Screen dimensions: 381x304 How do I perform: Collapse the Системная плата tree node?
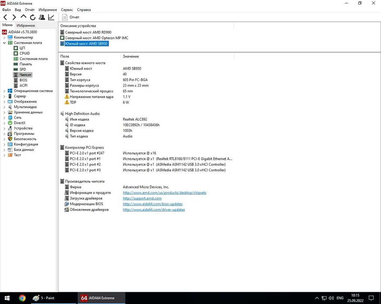pos(4,43)
